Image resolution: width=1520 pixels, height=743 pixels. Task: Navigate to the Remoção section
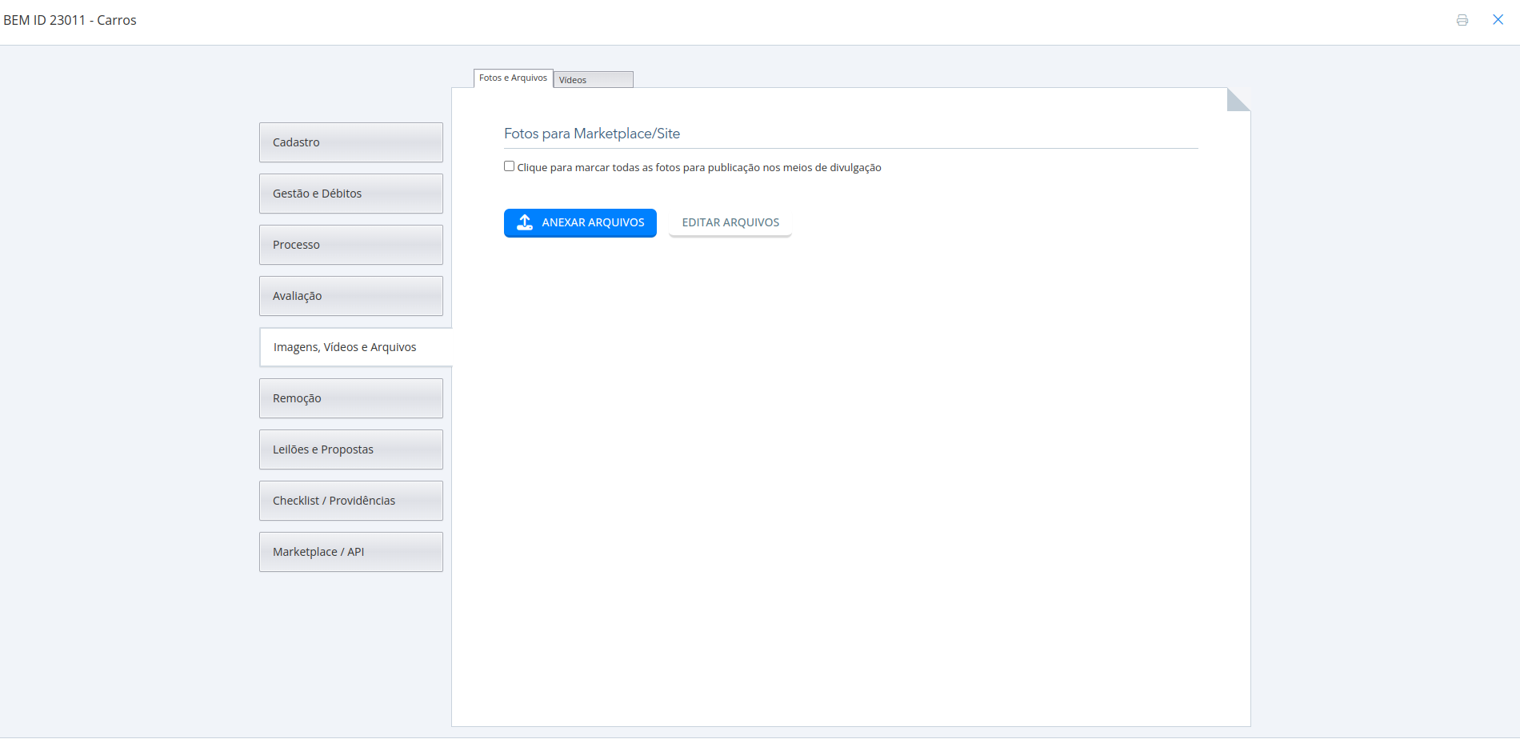coord(350,397)
